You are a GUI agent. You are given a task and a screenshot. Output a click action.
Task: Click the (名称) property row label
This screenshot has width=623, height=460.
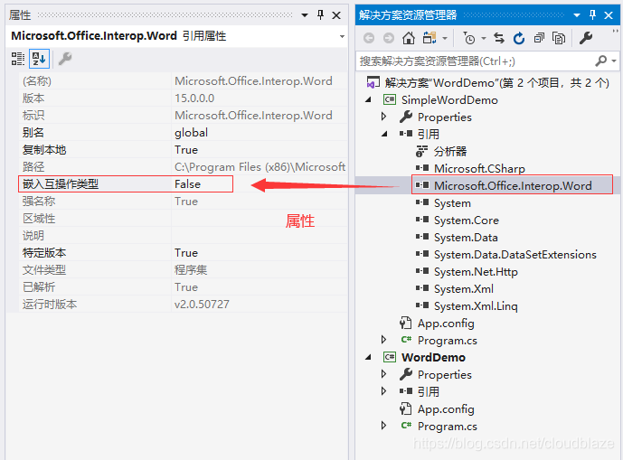[x=36, y=81]
